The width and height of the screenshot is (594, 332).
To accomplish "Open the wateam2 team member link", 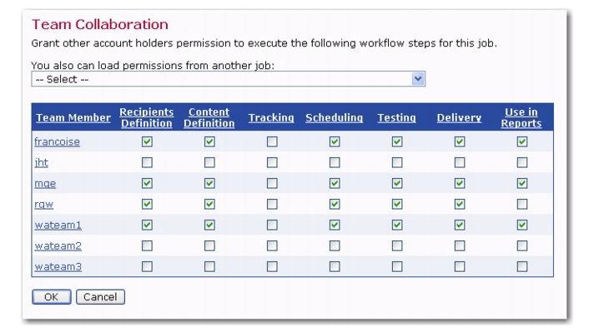I will [x=58, y=246].
